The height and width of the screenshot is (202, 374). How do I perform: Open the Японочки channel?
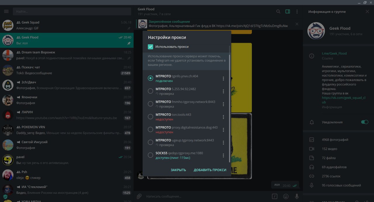coord(67,100)
